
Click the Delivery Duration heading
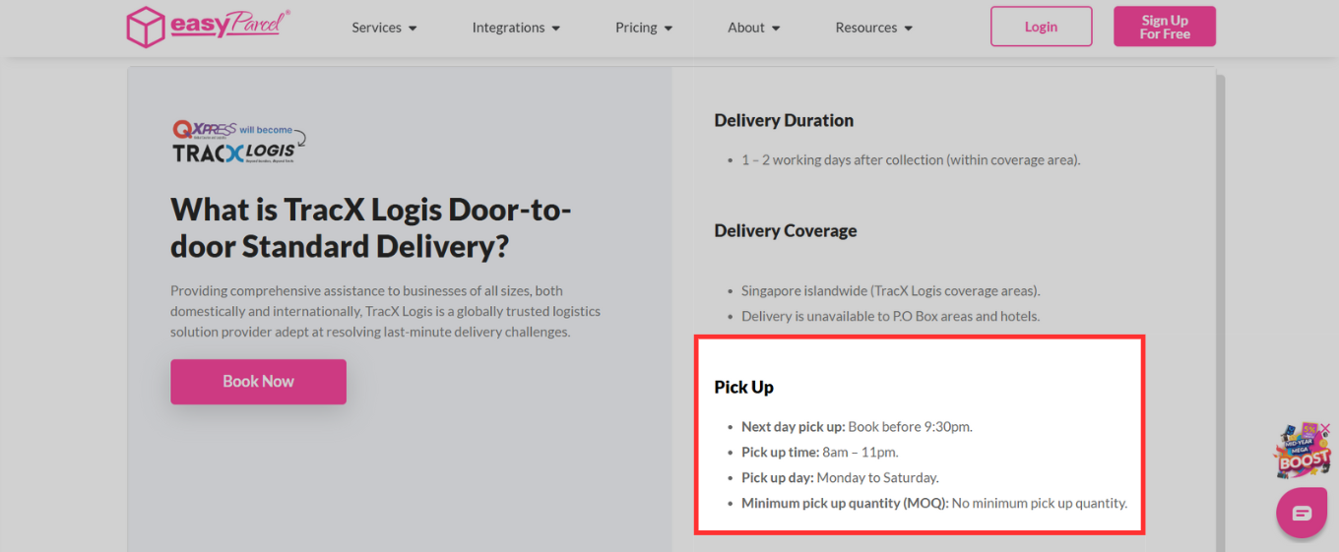pos(784,120)
